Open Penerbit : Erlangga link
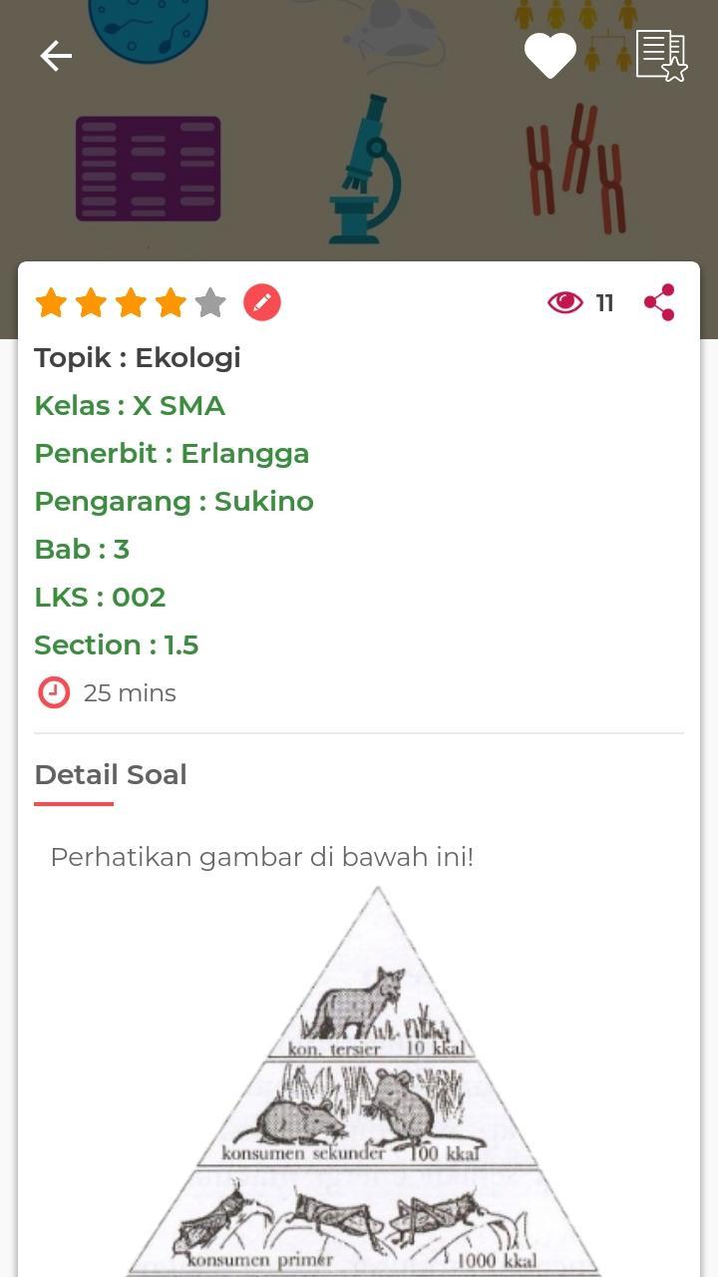Image resolution: width=718 pixels, height=1277 pixels. (x=172, y=454)
